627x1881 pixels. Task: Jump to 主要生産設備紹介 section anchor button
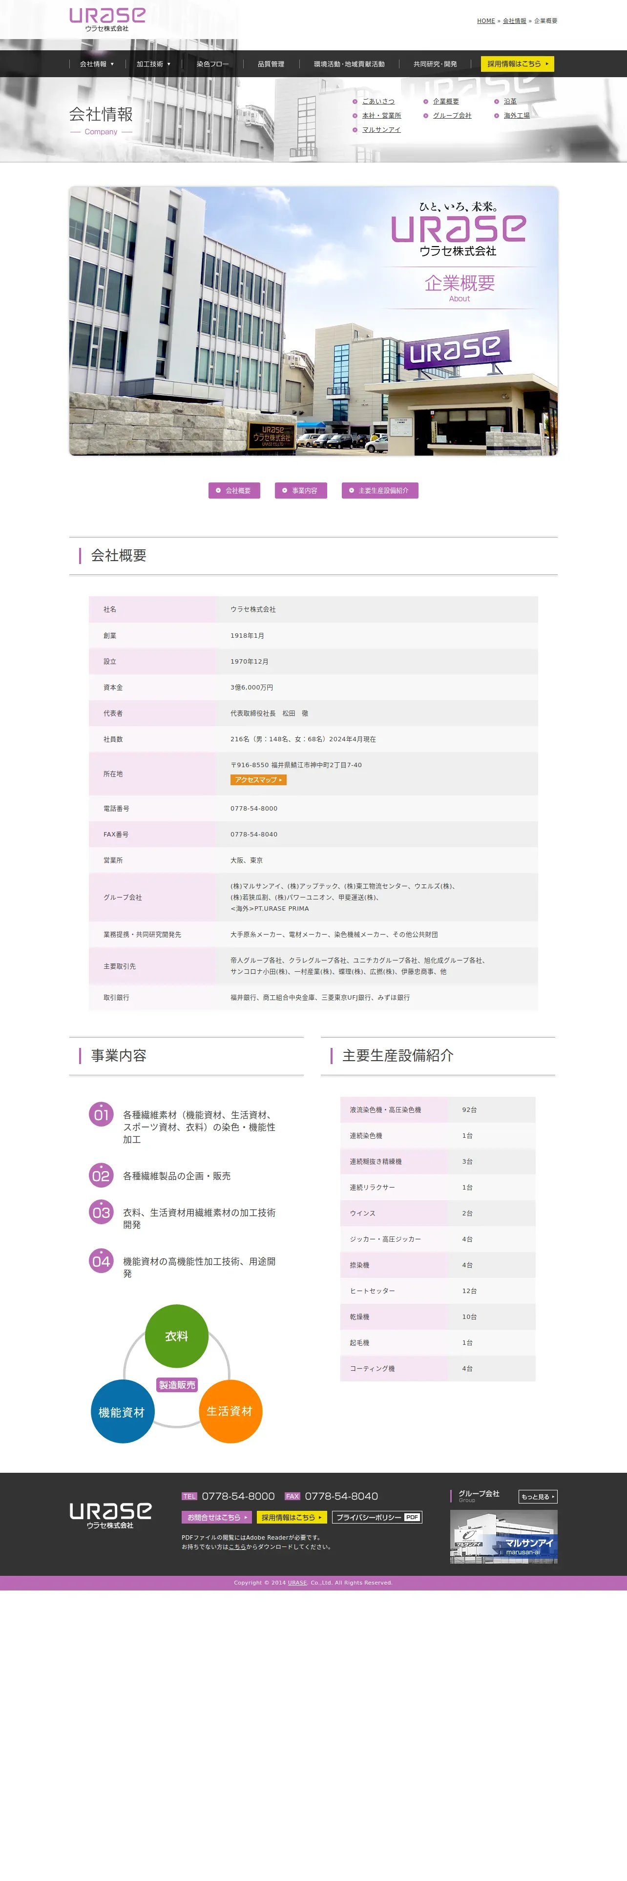coord(379,491)
